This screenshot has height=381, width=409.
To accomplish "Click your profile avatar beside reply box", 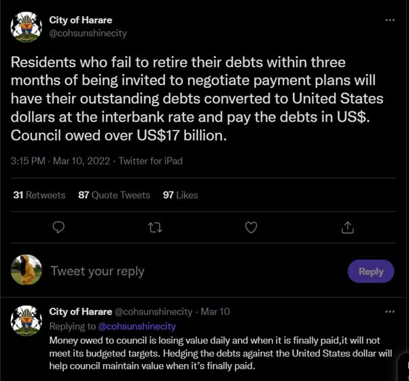I will 26,271.
